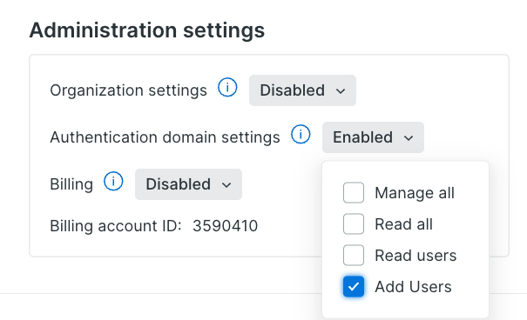Tick the Read users checkbox
This screenshot has height=320, width=527.
pyautogui.click(x=354, y=256)
